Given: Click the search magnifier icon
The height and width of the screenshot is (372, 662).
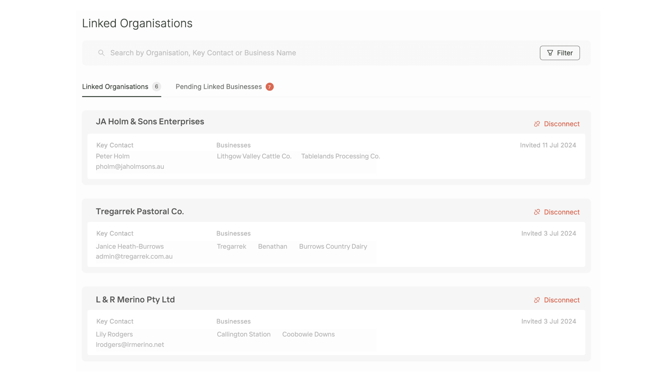Looking at the screenshot, I should [101, 53].
